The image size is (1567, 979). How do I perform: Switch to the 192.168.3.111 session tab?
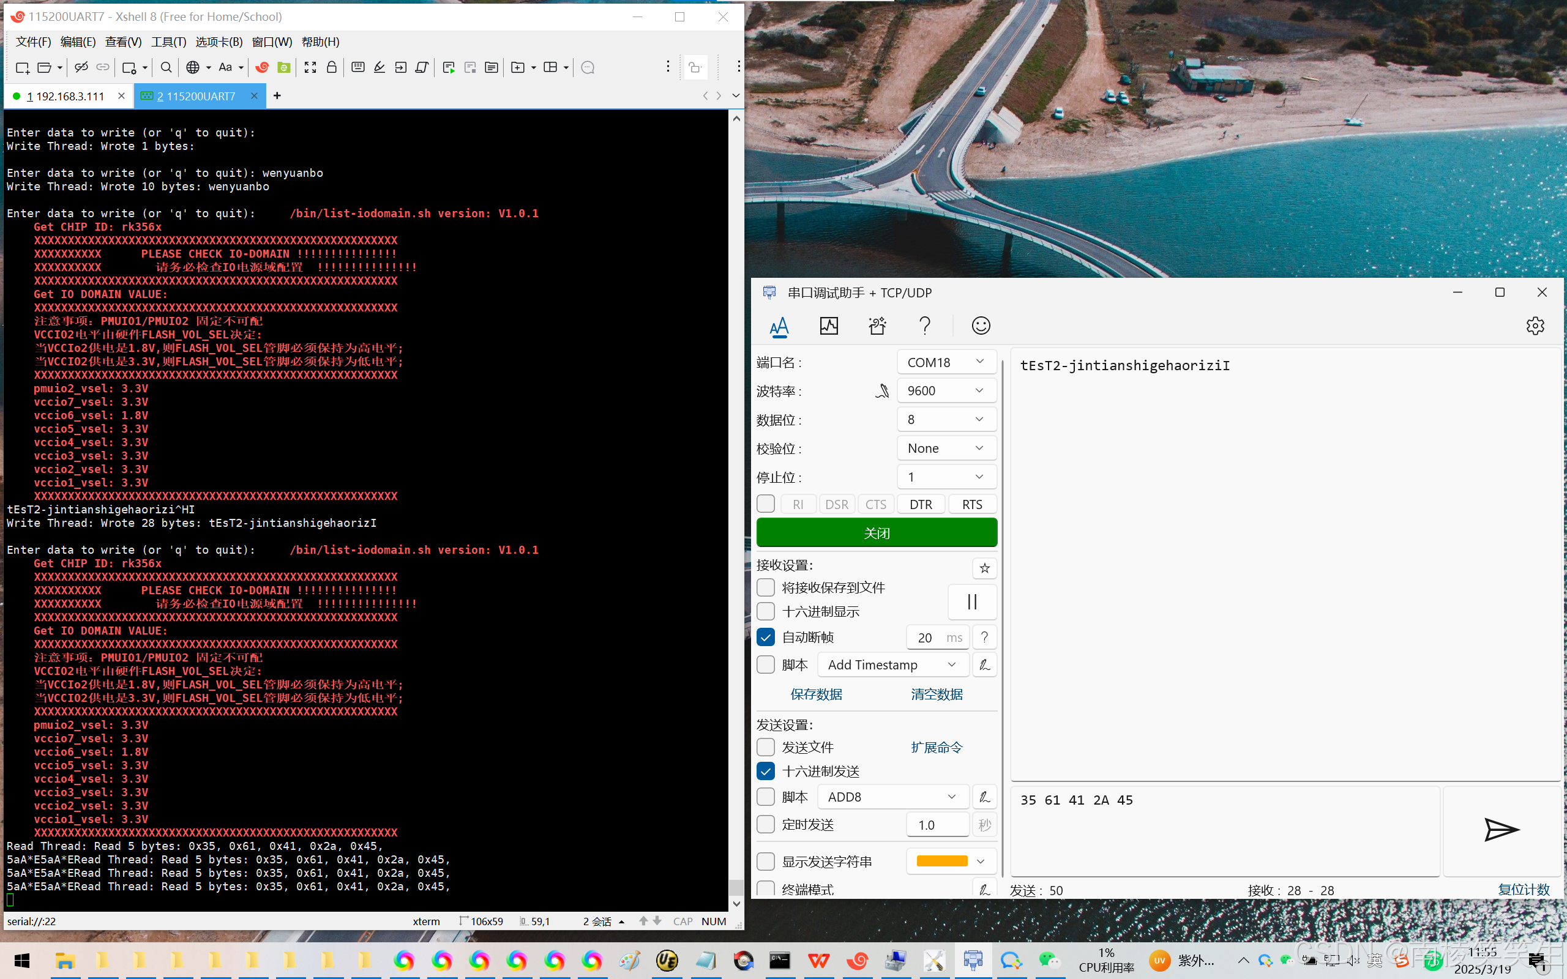coord(65,97)
